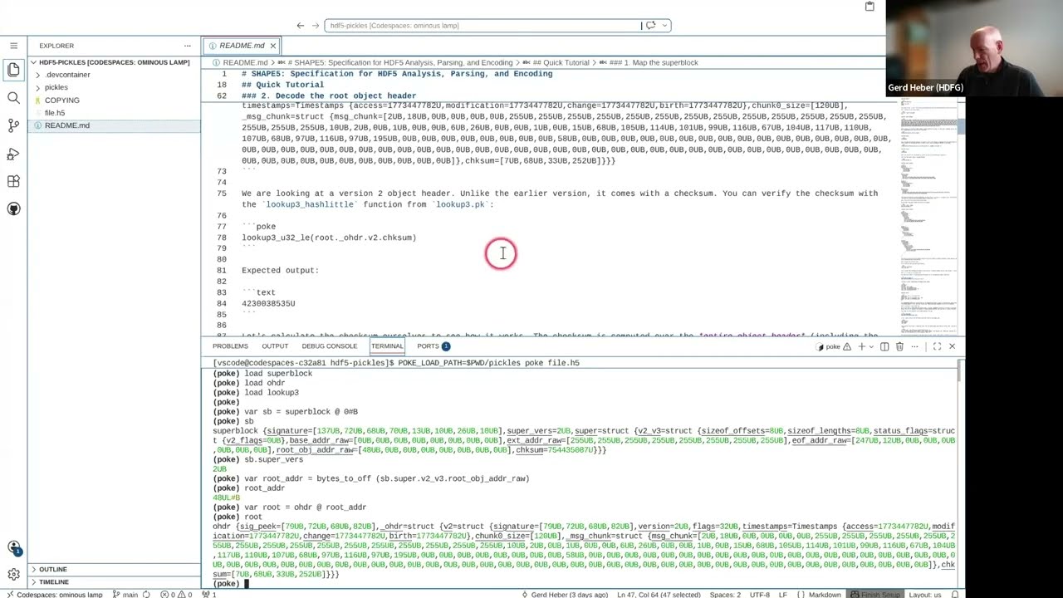This screenshot has width=1063, height=598.
Task: Click the errors and warnings status indicator
Action: [177, 595]
